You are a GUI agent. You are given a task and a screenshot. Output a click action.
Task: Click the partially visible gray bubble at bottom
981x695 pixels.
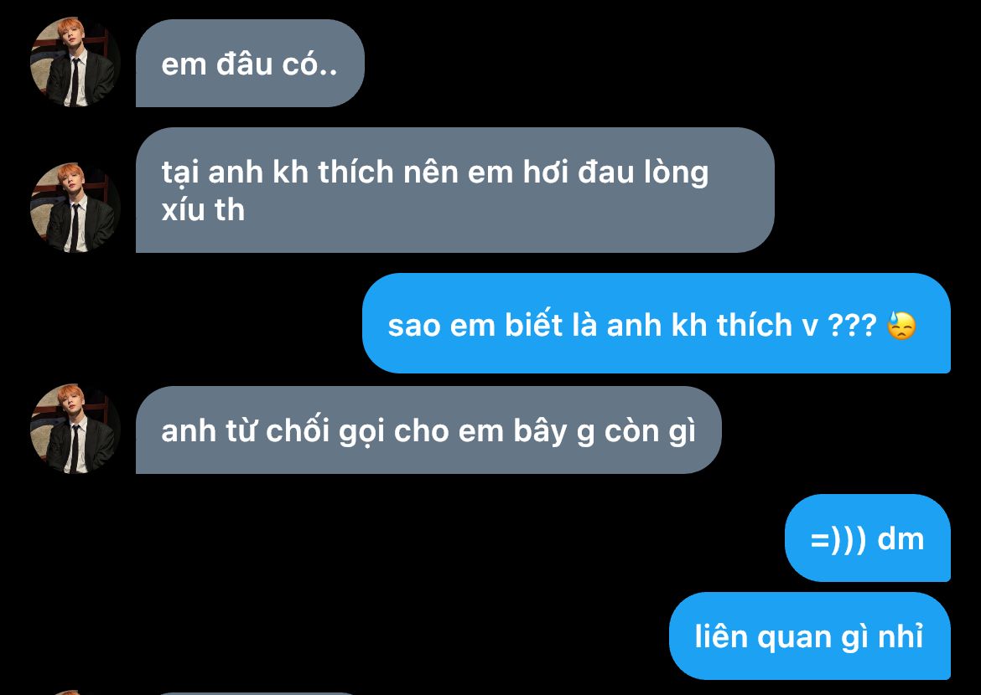tap(257, 693)
